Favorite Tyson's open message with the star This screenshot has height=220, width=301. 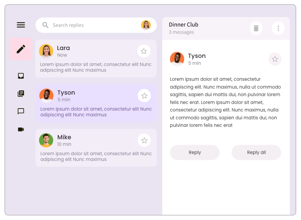coord(275,59)
